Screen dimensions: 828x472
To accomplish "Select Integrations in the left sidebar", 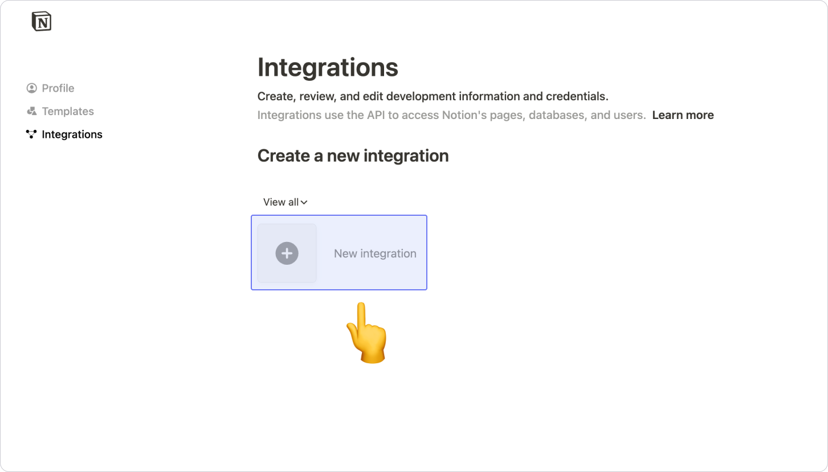I will [x=72, y=134].
